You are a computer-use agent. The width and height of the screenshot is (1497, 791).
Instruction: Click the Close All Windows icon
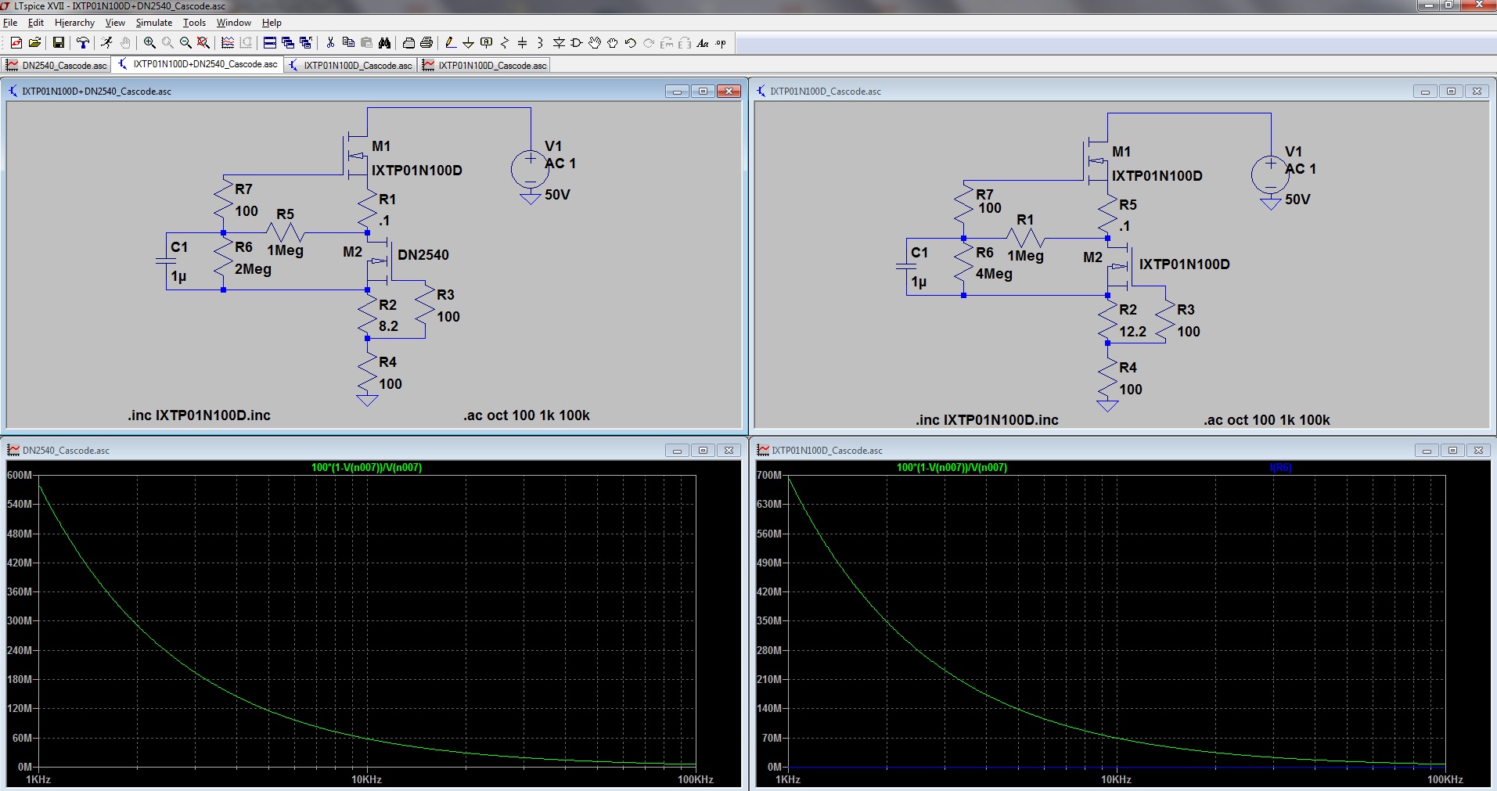(306, 43)
